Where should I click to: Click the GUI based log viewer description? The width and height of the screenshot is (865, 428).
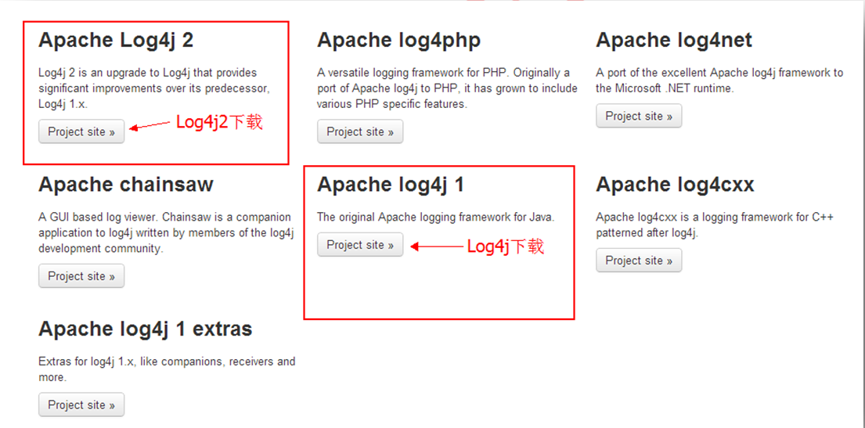click(165, 232)
